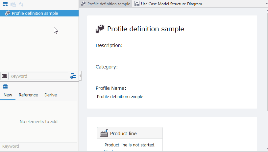Image resolution: width=268 pixels, height=152 pixels.
Task: Click the Profile Name value text
Action: pos(120,97)
